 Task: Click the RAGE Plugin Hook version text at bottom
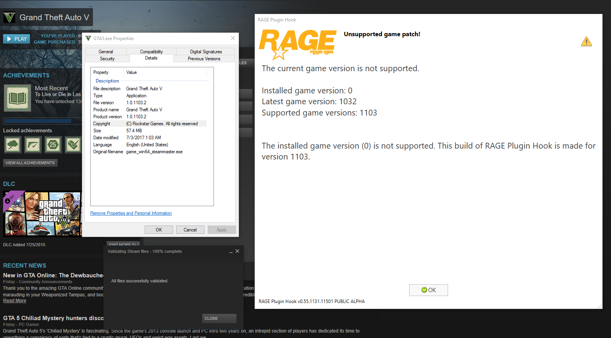click(312, 301)
